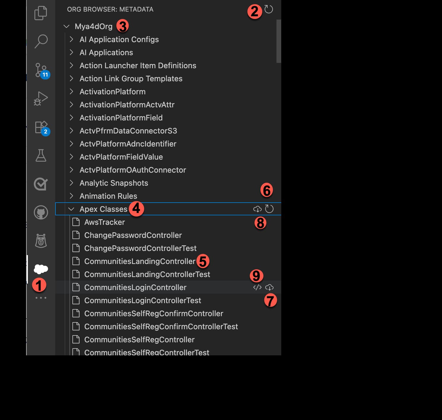The width and height of the screenshot is (442, 420).
Task: Open the Org Browser cloud view
Action: [x=41, y=269]
